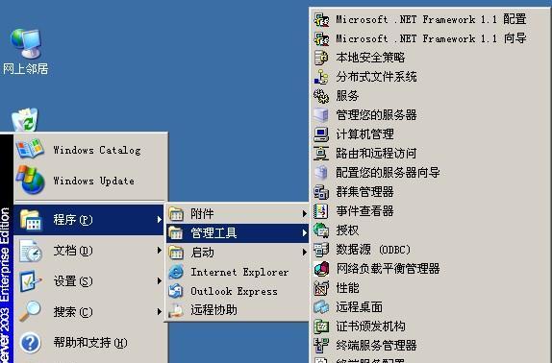Click the Internet Explorer icon

(176, 272)
